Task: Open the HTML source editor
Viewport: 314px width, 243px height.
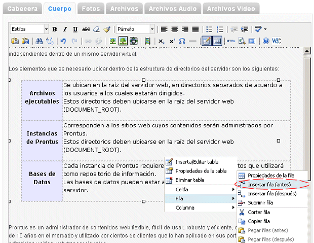Action: 231,41
